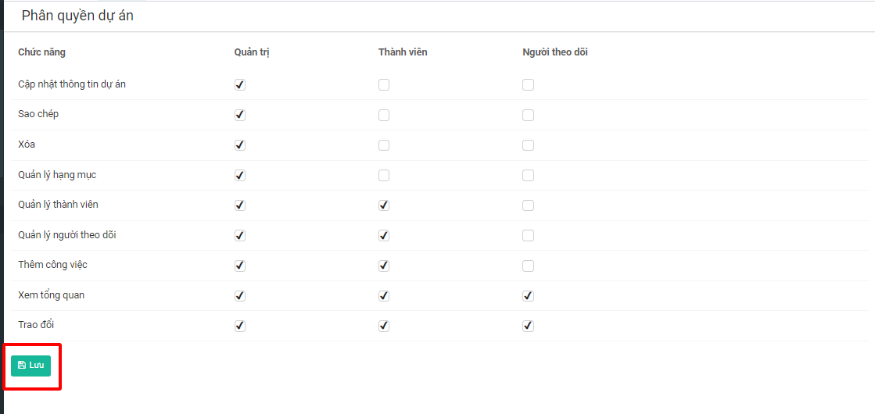Click the Lưu save button

[30, 366]
